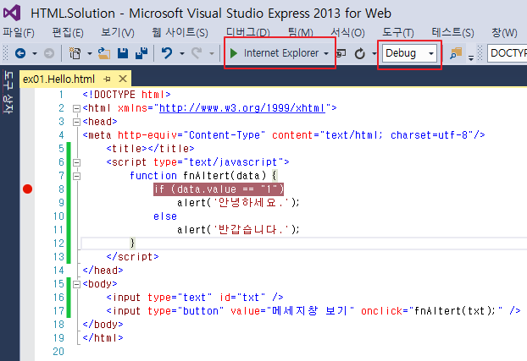Click the meta http-equiv line text

tap(284, 135)
